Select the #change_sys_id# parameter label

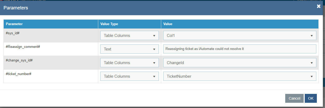pyautogui.click(x=19, y=60)
